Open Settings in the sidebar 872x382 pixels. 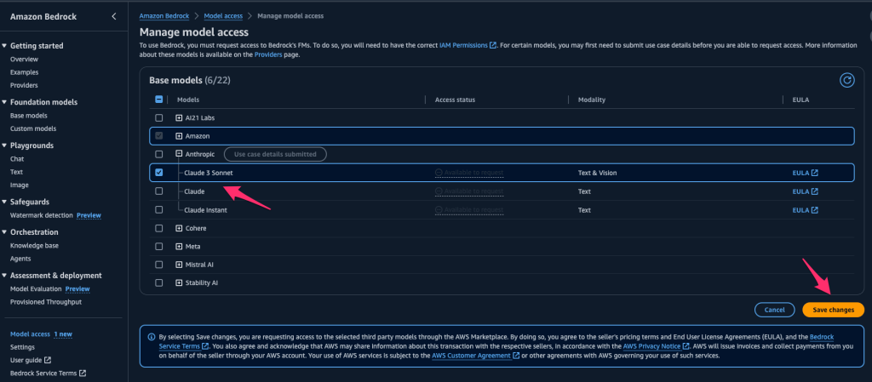point(22,347)
